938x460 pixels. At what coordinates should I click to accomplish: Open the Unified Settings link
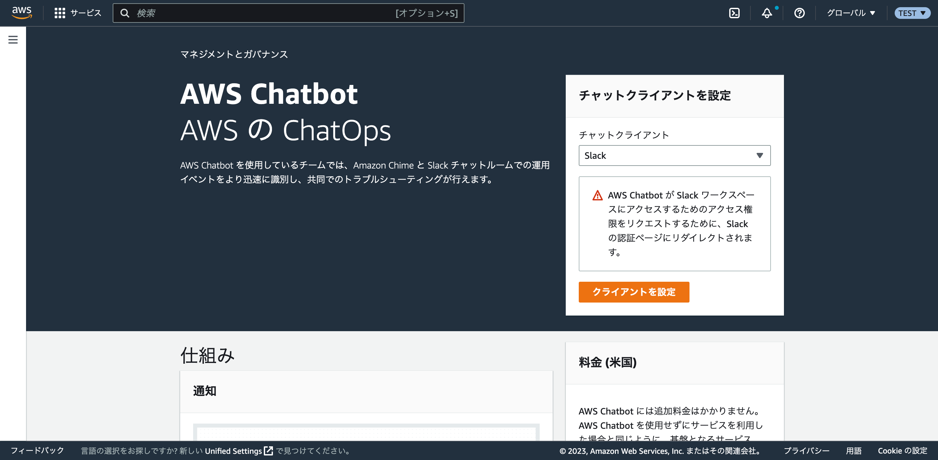point(233,451)
